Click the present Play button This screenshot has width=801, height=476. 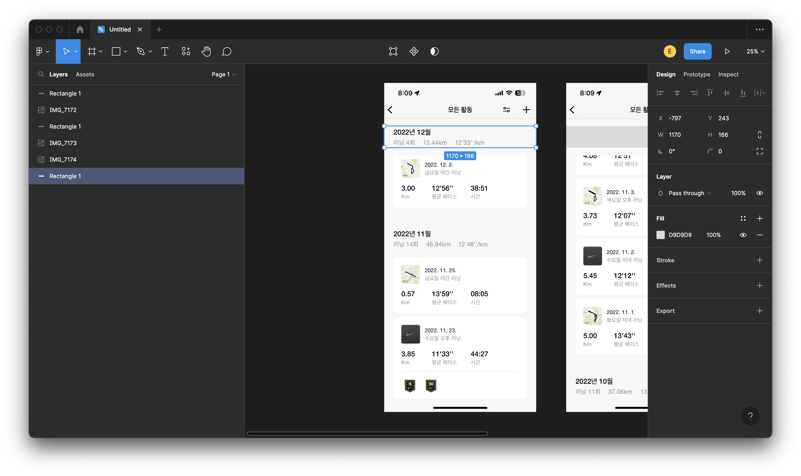pos(727,51)
